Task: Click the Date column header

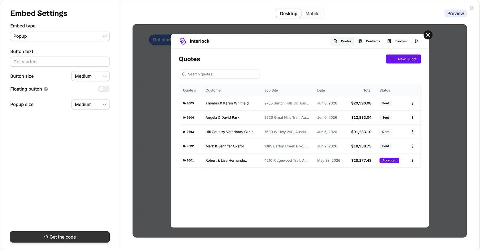Action: pos(321,90)
